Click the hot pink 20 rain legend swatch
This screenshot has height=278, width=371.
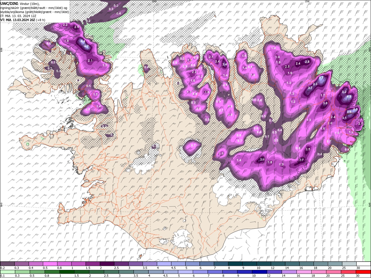pos(333,272)
